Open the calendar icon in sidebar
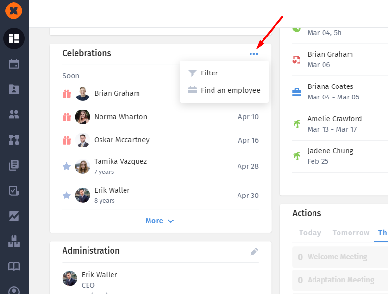The height and width of the screenshot is (294, 388). tap(14, 64)
